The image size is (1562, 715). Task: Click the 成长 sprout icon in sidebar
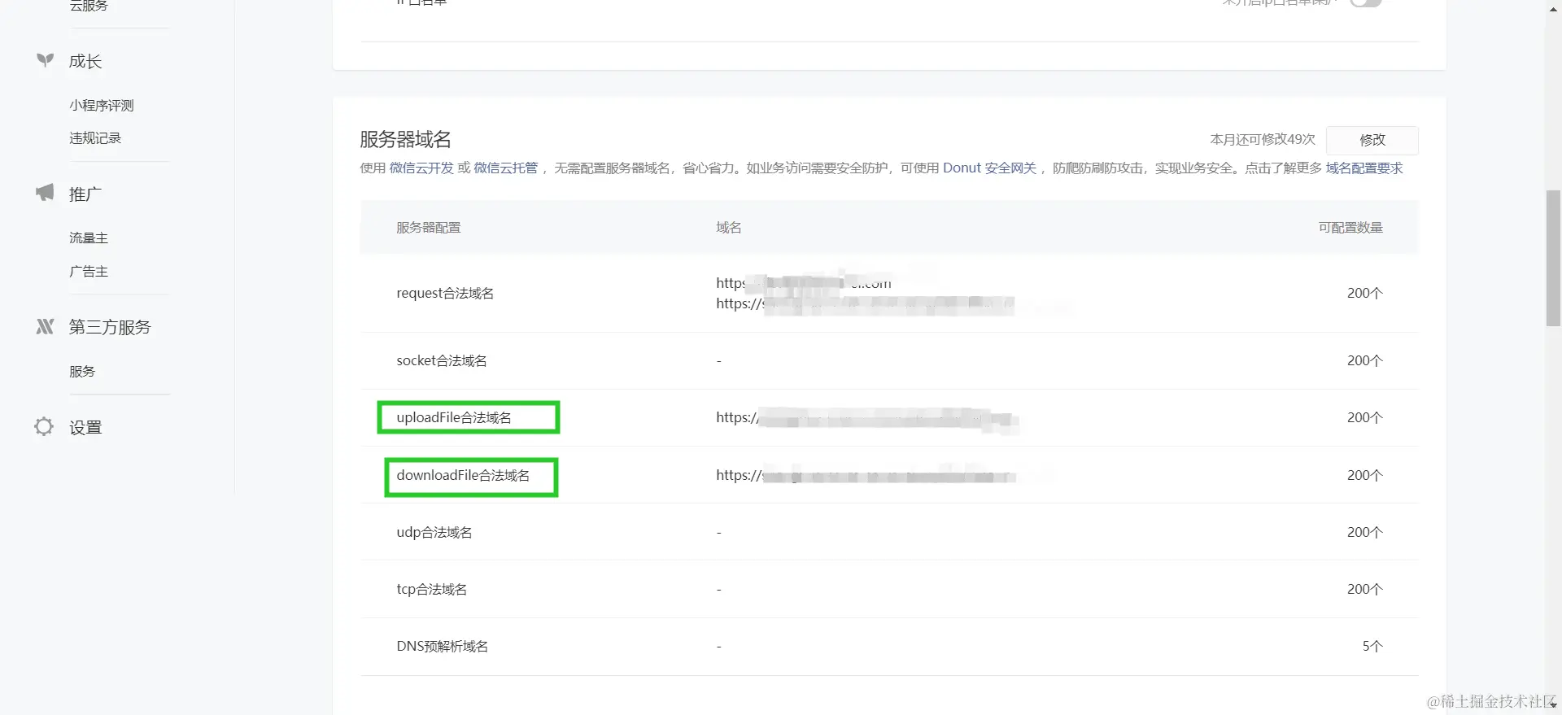coord(45,60)
